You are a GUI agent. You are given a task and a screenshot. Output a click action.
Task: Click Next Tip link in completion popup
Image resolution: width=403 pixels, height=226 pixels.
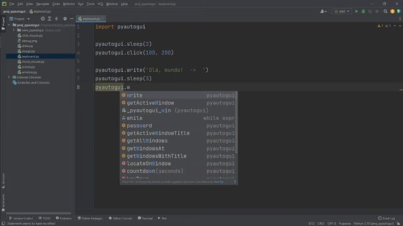click(219, 182)
